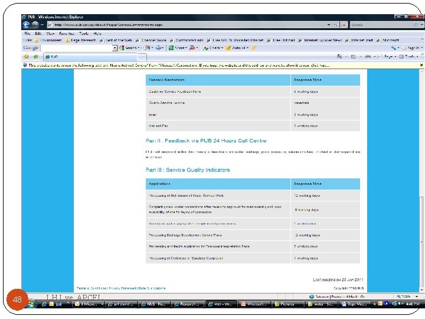Click the 'Part III : Service Quality Indicators' heading
425x319 pixels.
click(188, 170)
